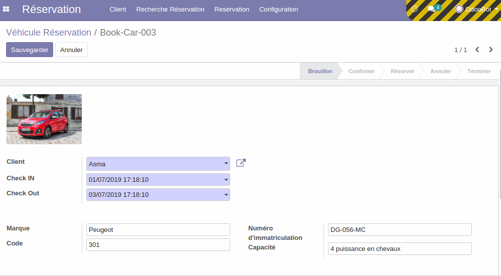Click the Annuler button beside Sauvegarder
This screenshot has width=501, height=276.
(x=71, y=50)
